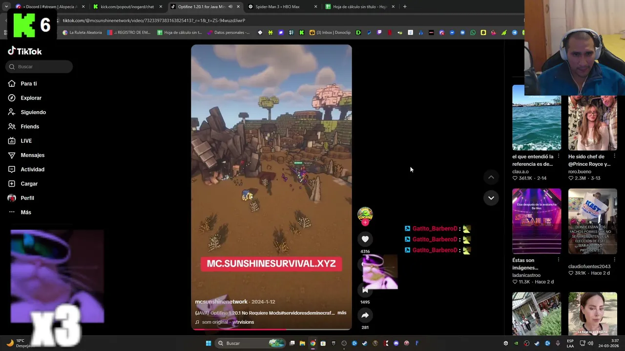
Task: Open the TikTok home logo
Action: 25,51
